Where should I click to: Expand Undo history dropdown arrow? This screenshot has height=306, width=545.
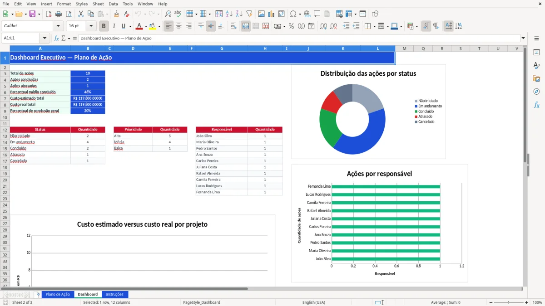tap(145, 14)
